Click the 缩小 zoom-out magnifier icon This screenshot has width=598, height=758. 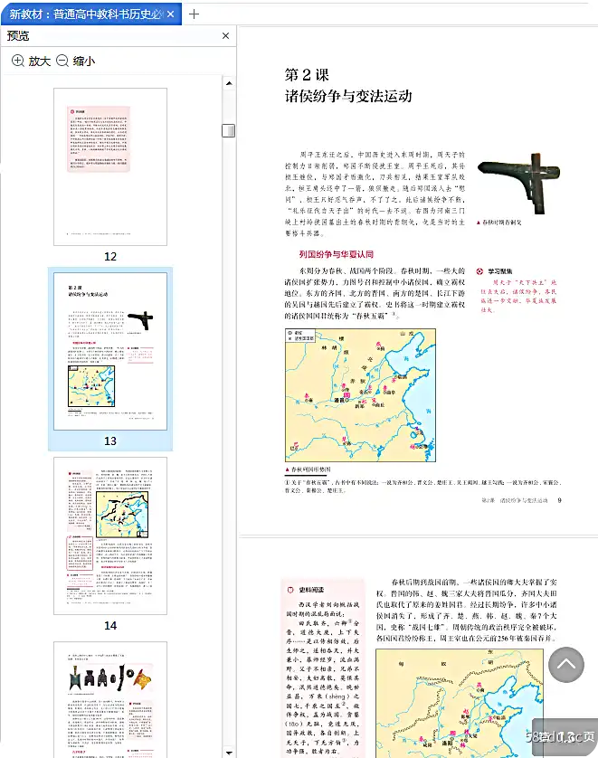(x=62, y=61)
